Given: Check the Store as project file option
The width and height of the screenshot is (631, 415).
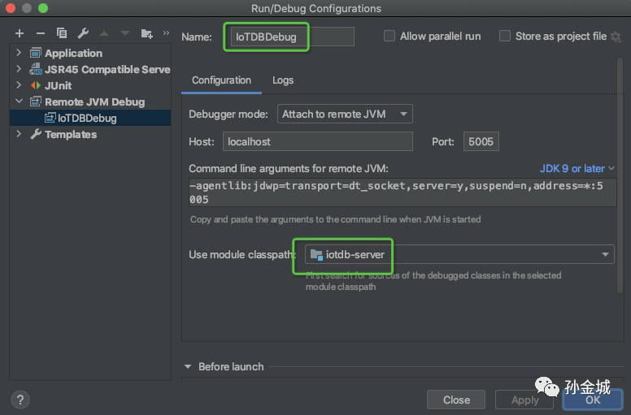Looking at the screenshot, I should 505,37.
